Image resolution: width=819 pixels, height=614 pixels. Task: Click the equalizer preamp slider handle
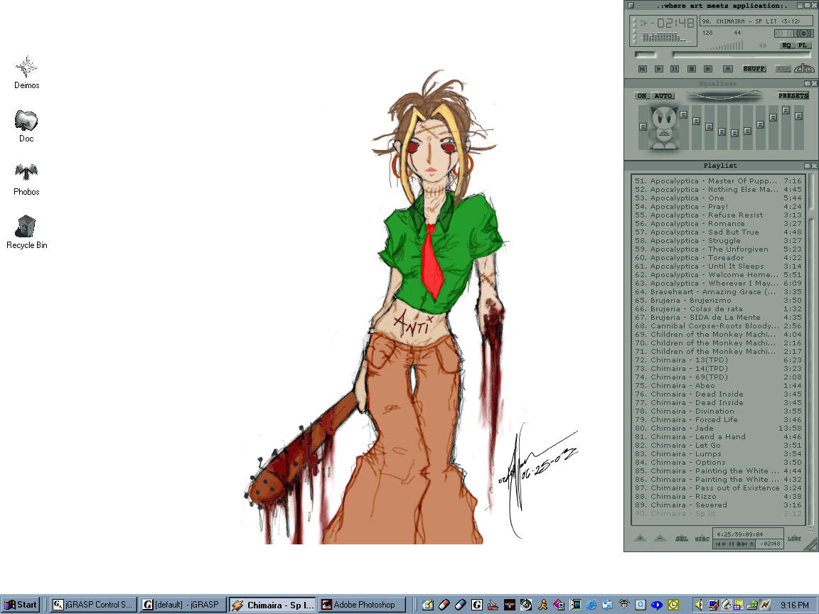coord(643,127)
